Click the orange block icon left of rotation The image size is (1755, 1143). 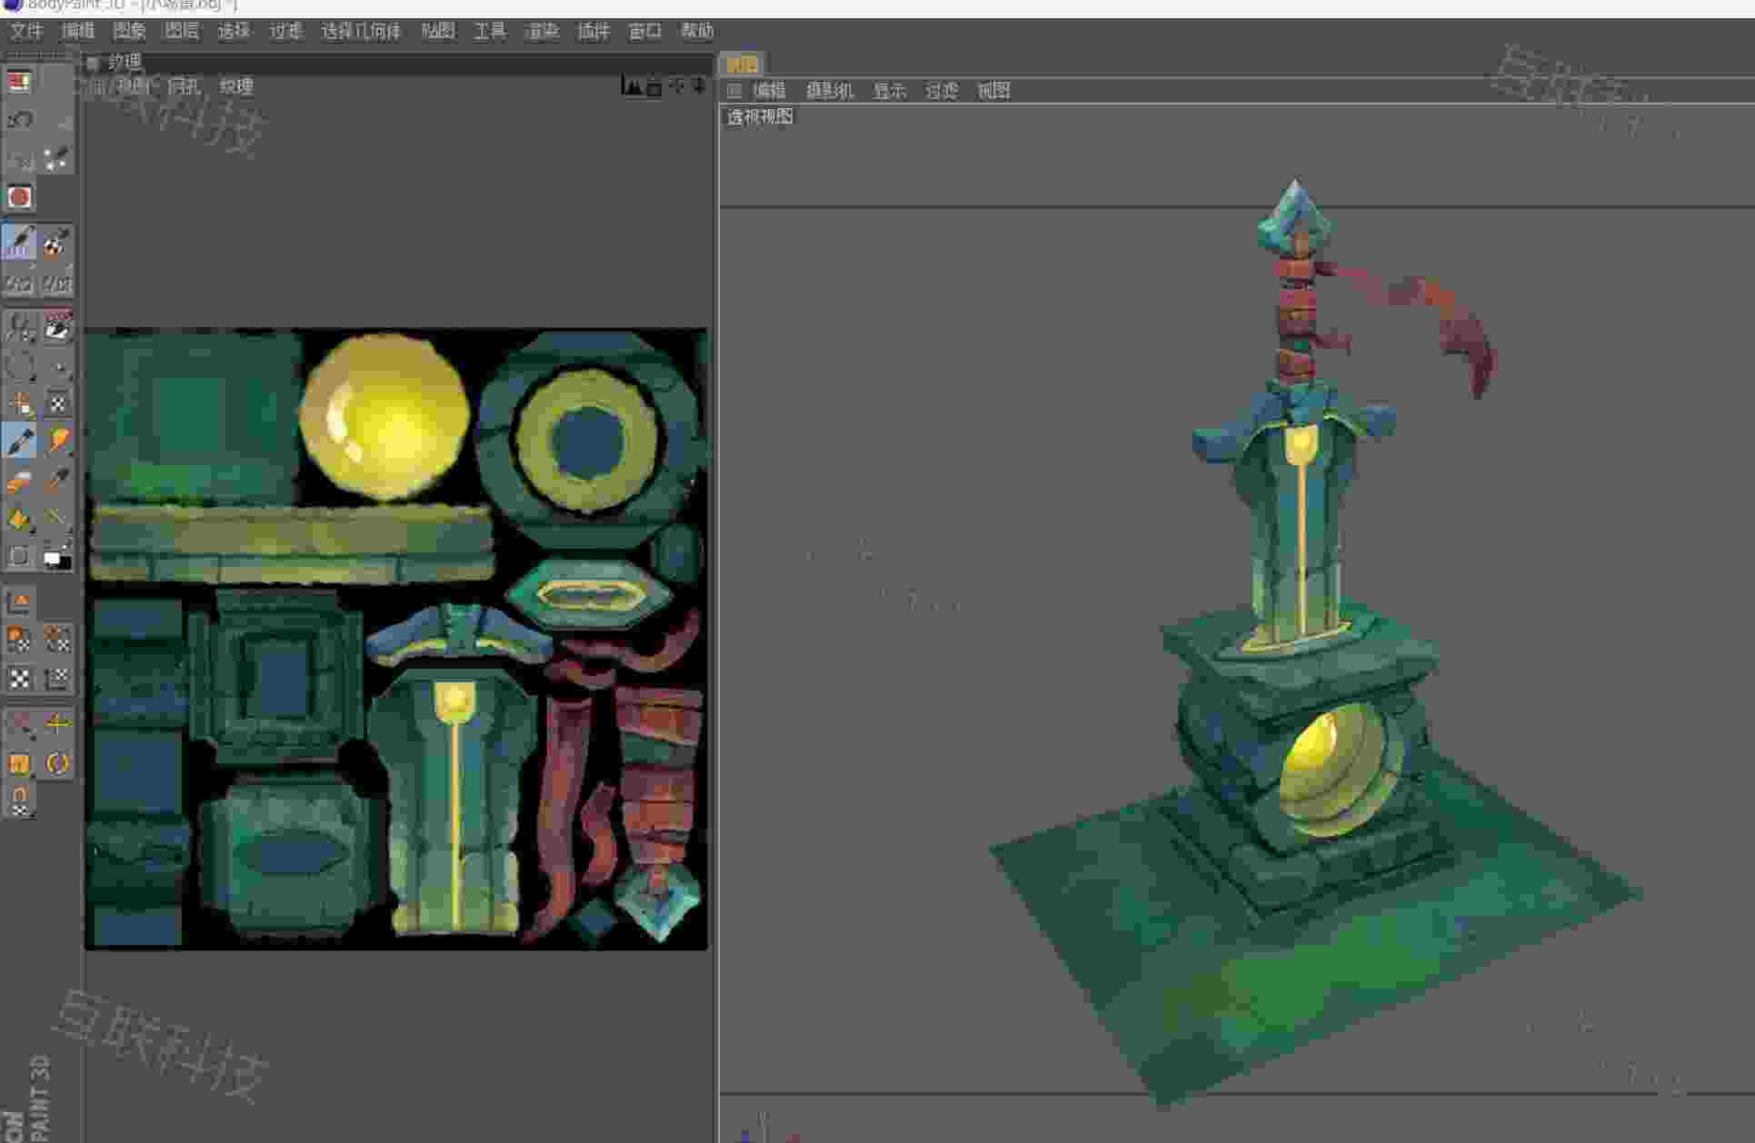click(19, 763)
